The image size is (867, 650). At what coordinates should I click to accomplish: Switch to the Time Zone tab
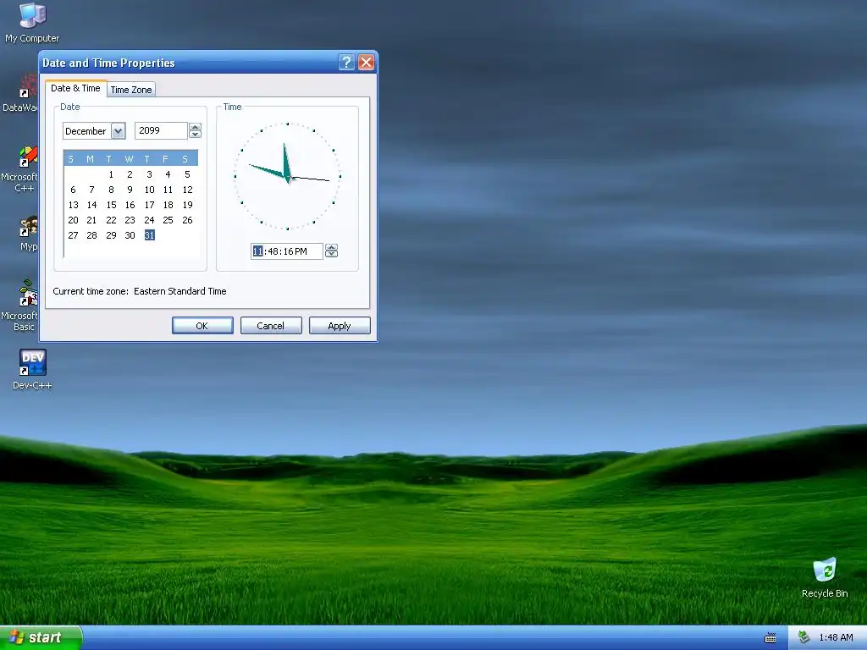tap(131, 90)
